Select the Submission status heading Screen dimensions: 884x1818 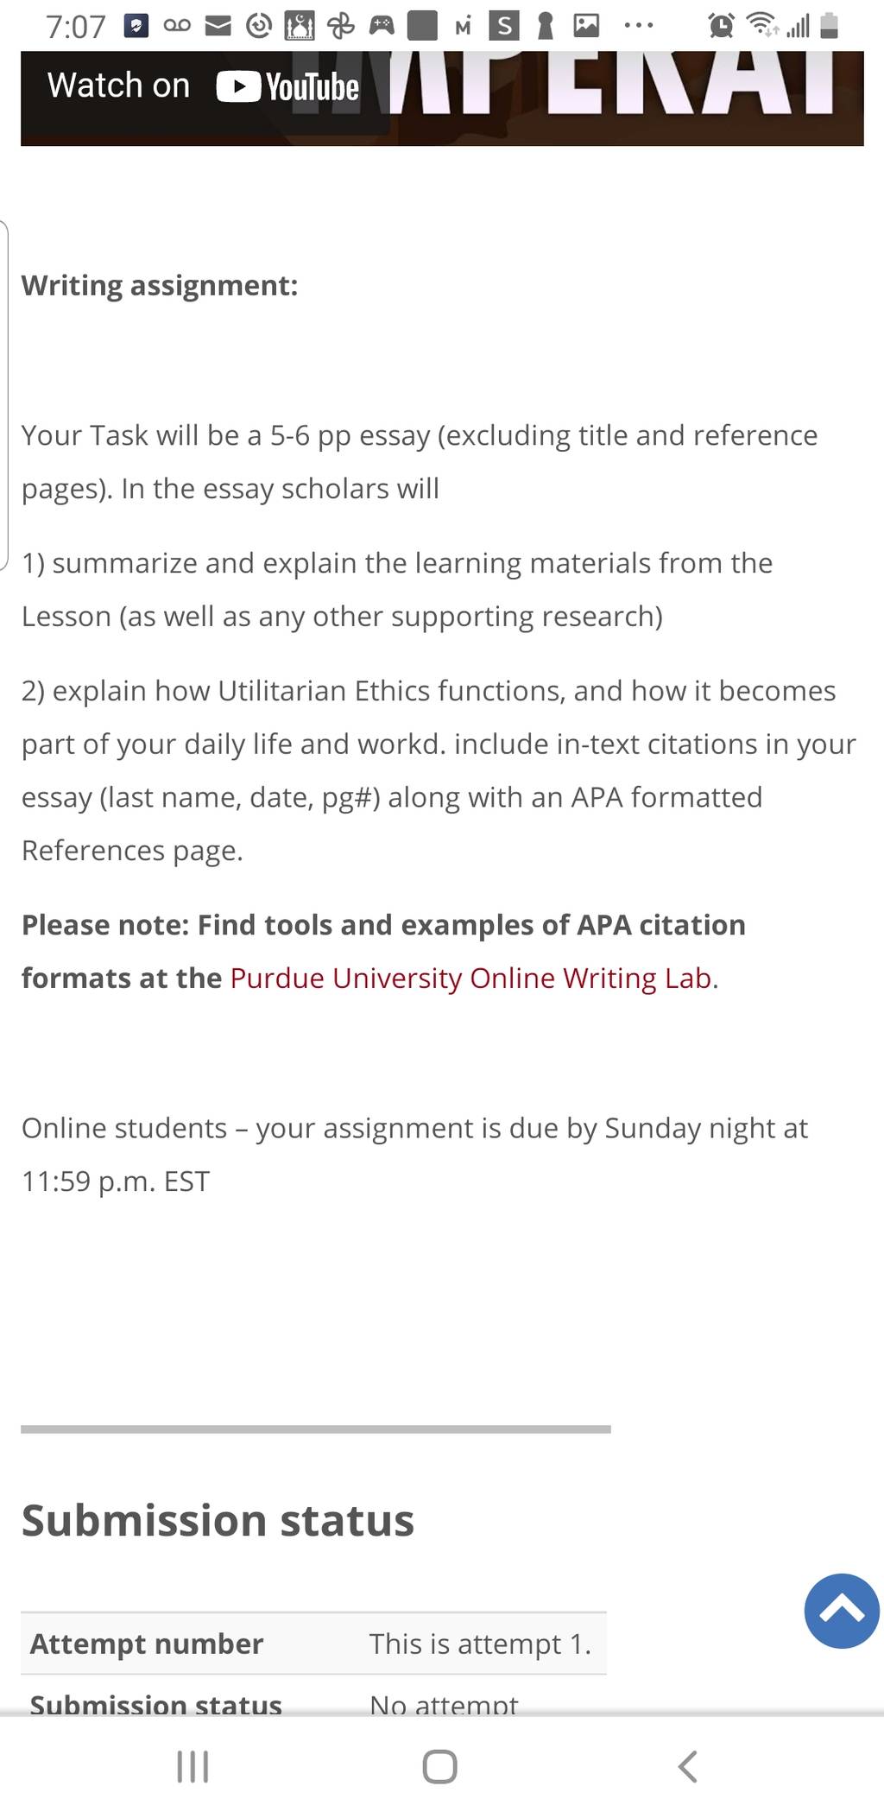coord(218,1521)
